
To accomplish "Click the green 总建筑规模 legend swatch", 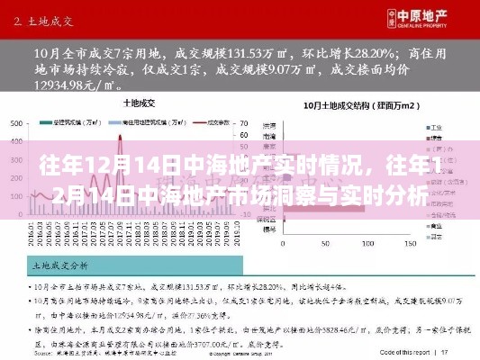I will 46,122.
